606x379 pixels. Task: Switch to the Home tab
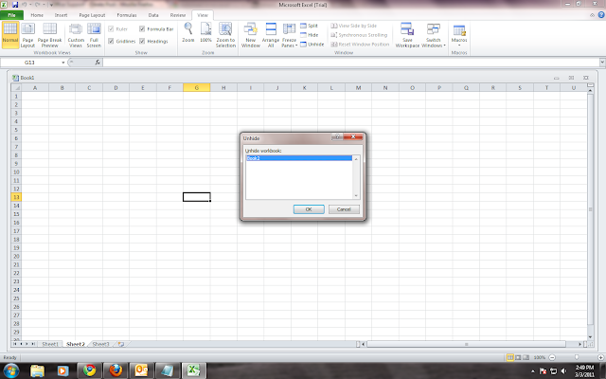pyautogui.click(x=37, y=15)
